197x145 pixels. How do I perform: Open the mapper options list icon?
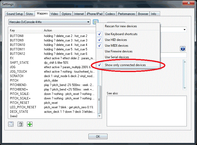click(95, 22)
